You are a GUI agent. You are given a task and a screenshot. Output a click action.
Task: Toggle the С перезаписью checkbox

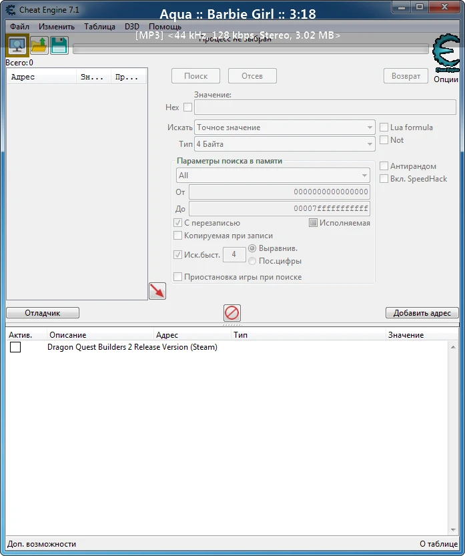coord(178,223)
